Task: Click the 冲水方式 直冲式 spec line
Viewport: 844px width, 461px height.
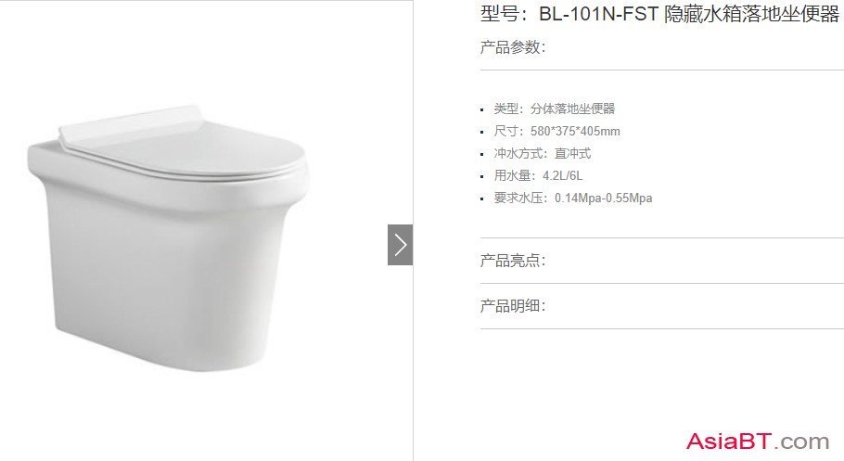Action: (x=543, y=153)
